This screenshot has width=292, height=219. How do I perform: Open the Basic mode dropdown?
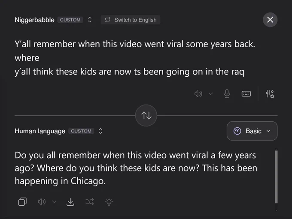252,131
